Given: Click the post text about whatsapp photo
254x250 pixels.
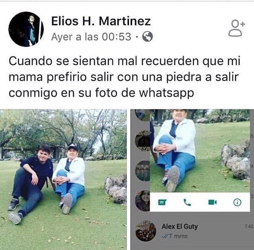Looking at the screenshot, I should pyautogui.click(x=124, y=77).
